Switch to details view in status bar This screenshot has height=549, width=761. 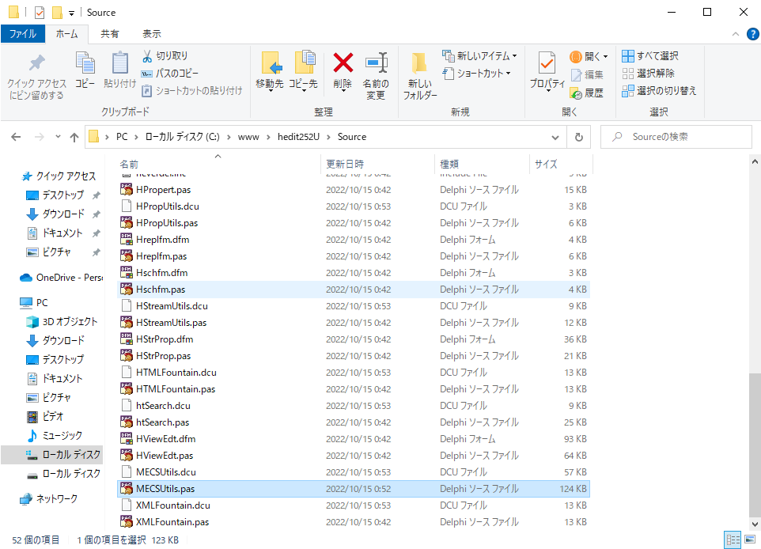733,540
